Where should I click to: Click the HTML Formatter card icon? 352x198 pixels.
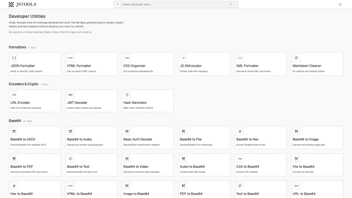(x=70, y=58)
